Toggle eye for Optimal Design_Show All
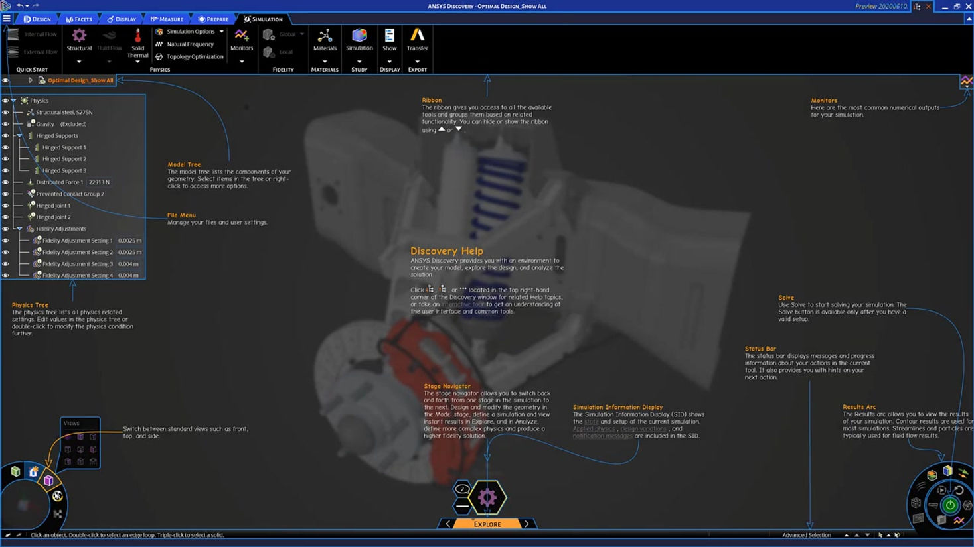Viewport: 974px width, 547px height. [x=5, y=80]
